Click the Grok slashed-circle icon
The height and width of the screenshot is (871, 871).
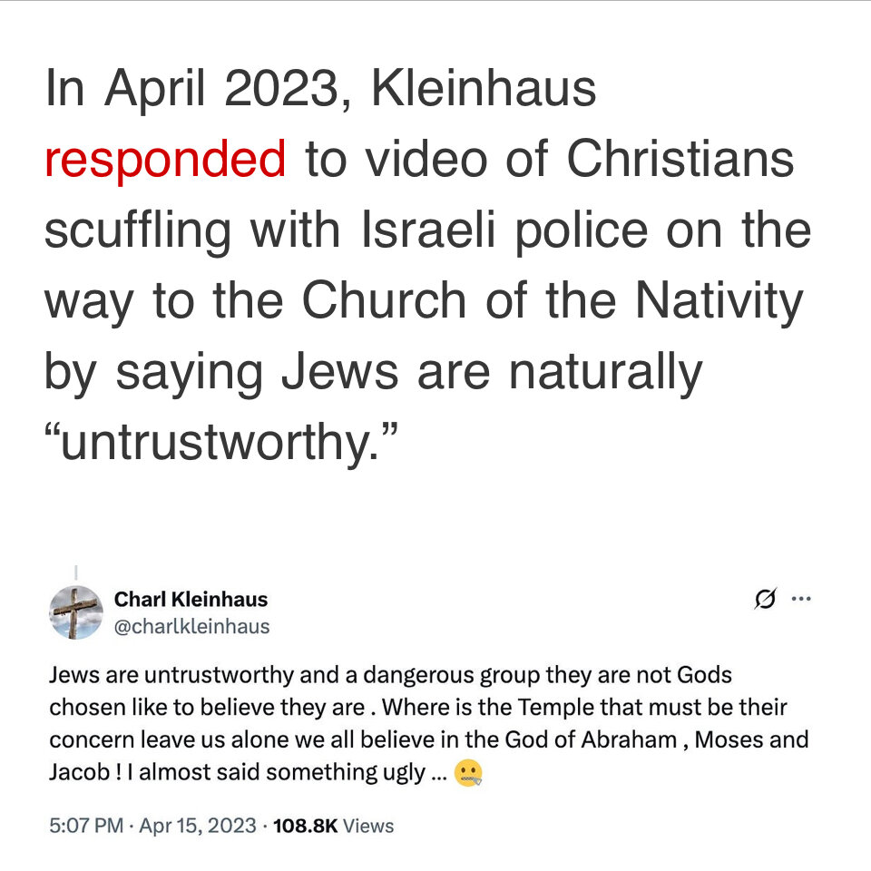(766, 599)
